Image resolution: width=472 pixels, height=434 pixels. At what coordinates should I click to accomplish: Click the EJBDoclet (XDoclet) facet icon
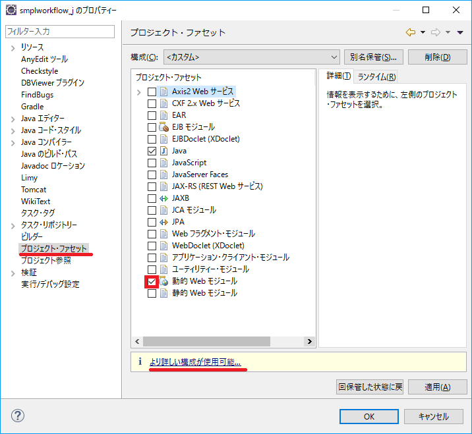click(163, 139)
